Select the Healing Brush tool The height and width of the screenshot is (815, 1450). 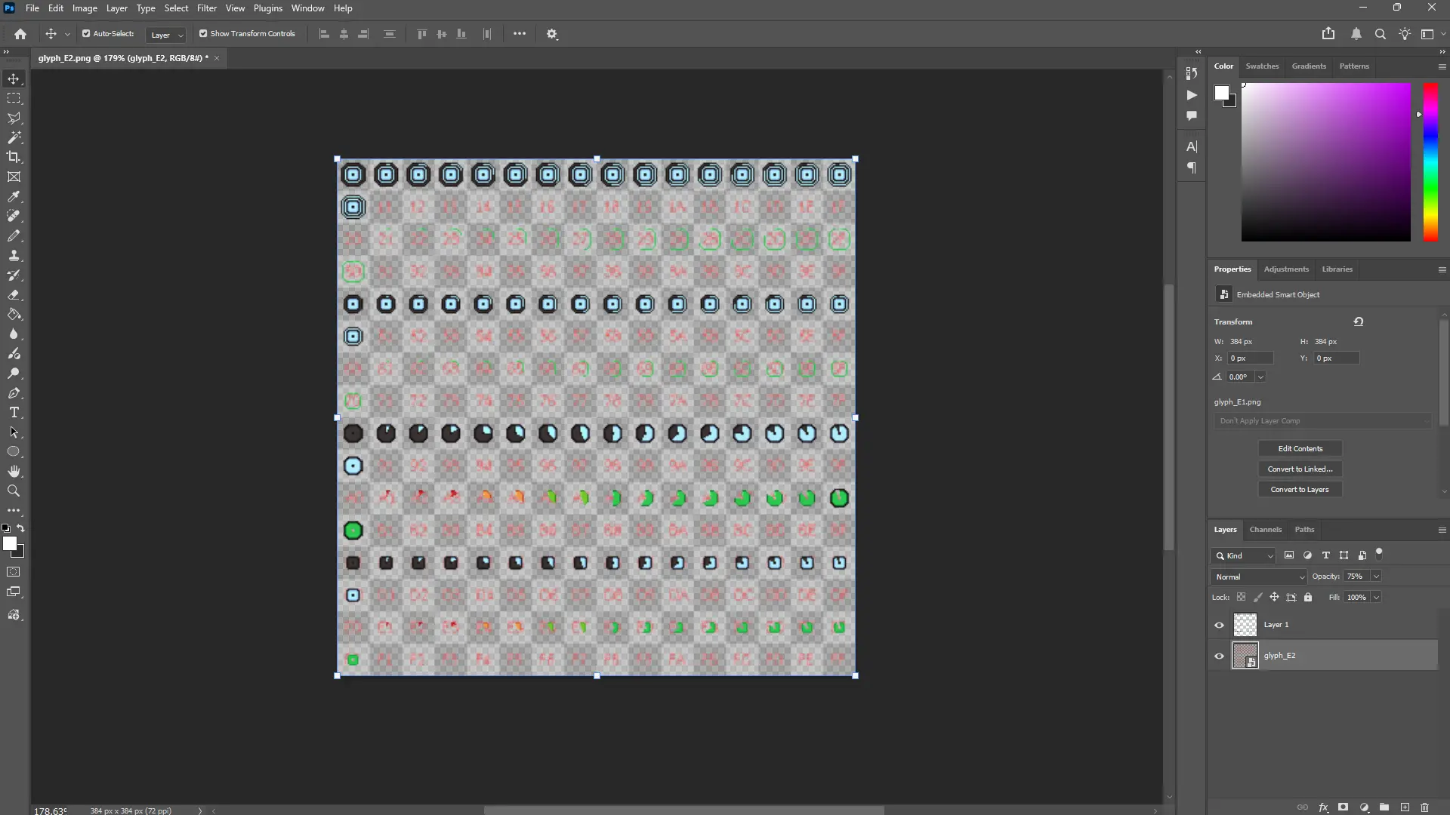click(x=14, y=216)
